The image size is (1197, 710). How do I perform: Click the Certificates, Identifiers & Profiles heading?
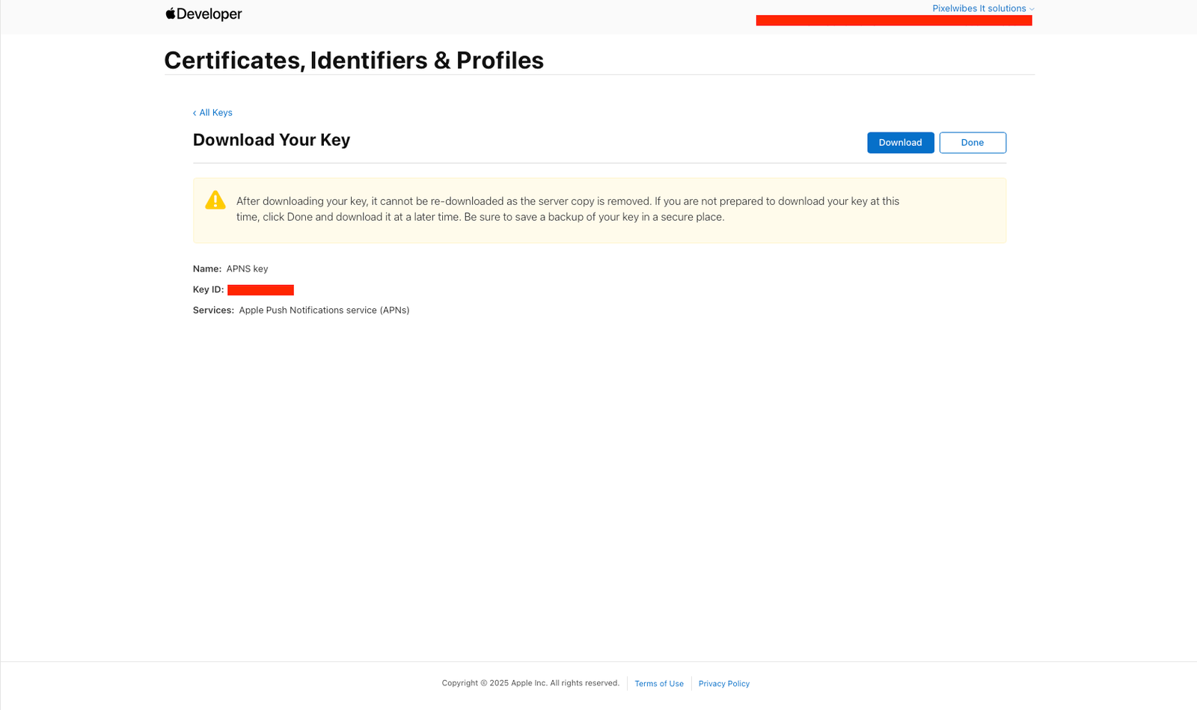point(353,61)
